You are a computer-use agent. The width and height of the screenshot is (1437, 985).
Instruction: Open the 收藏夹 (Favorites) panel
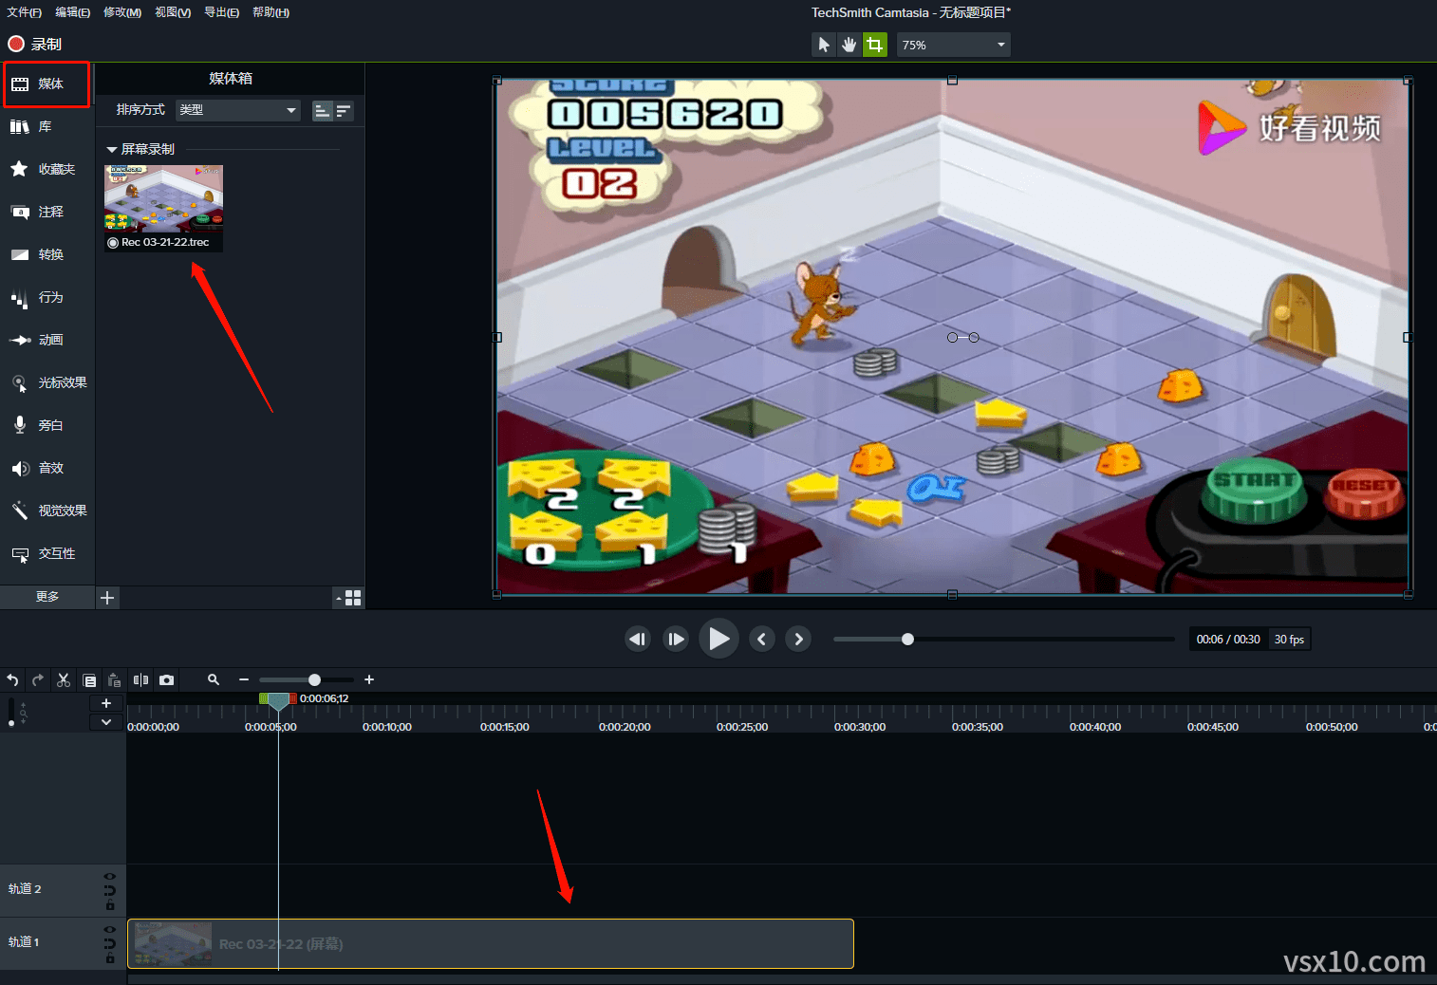click(47, 170)
